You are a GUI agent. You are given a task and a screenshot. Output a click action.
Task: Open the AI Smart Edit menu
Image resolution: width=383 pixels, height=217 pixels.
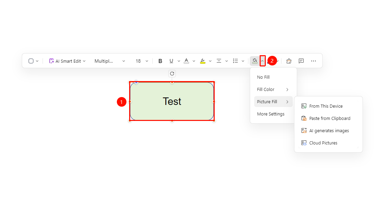pyautogui.click(x=67, y=61)
